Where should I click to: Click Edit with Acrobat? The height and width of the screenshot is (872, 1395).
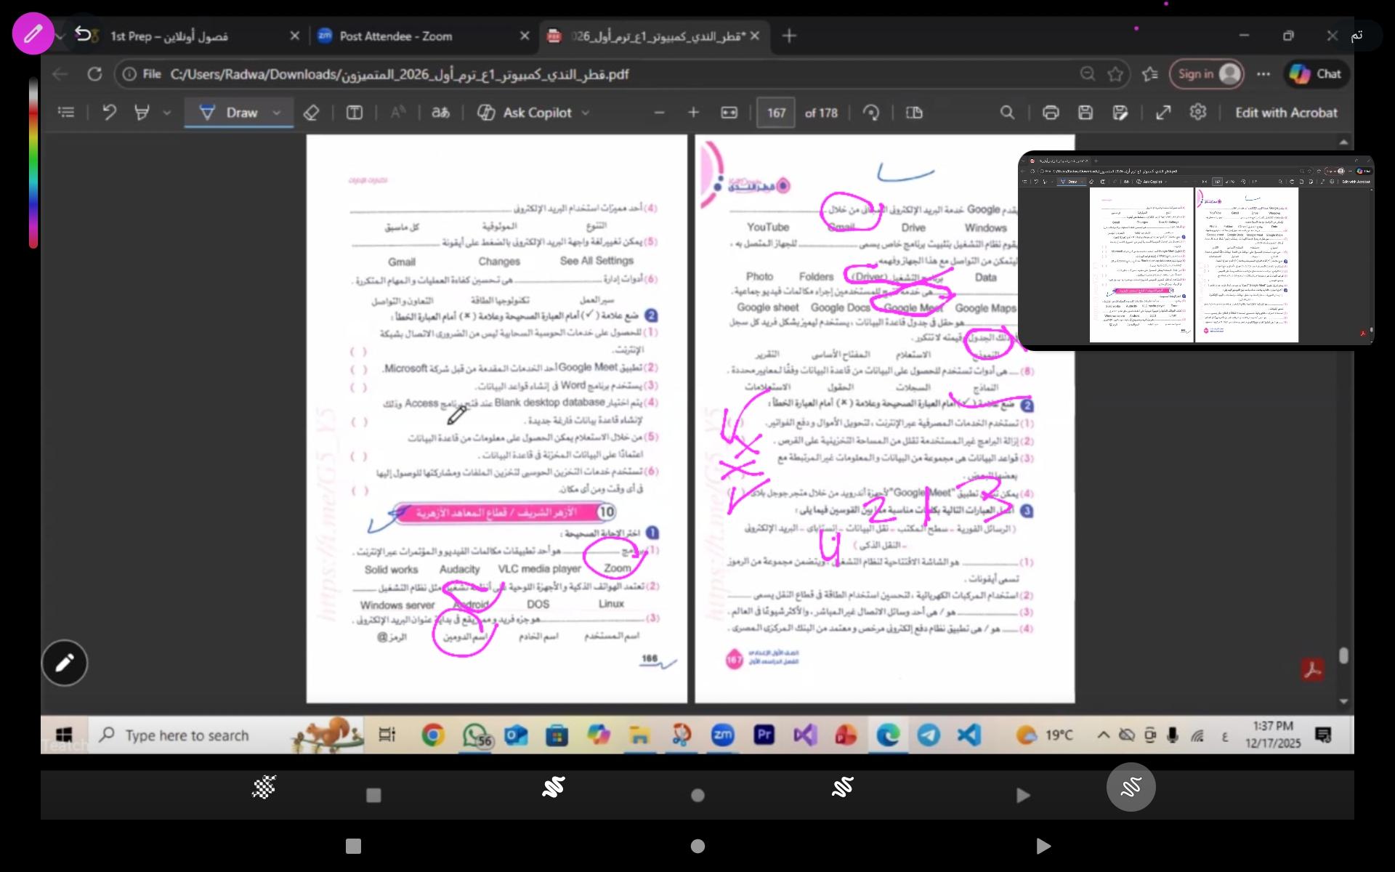coord(1286,113)
